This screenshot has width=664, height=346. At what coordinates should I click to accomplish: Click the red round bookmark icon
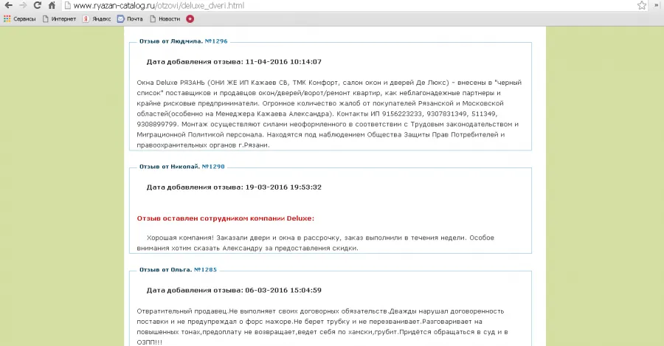[190, 19]
